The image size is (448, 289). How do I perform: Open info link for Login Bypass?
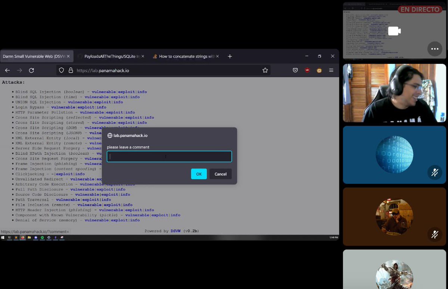pyautogui.click(x=102, y=107)
